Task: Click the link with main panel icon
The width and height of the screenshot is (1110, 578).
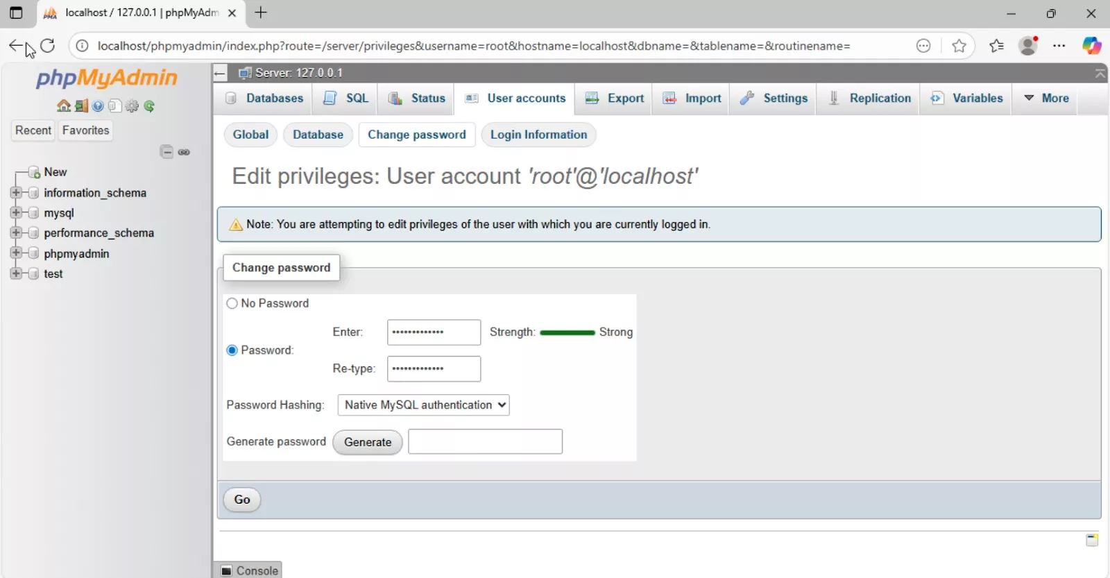Action: [184, 152]
